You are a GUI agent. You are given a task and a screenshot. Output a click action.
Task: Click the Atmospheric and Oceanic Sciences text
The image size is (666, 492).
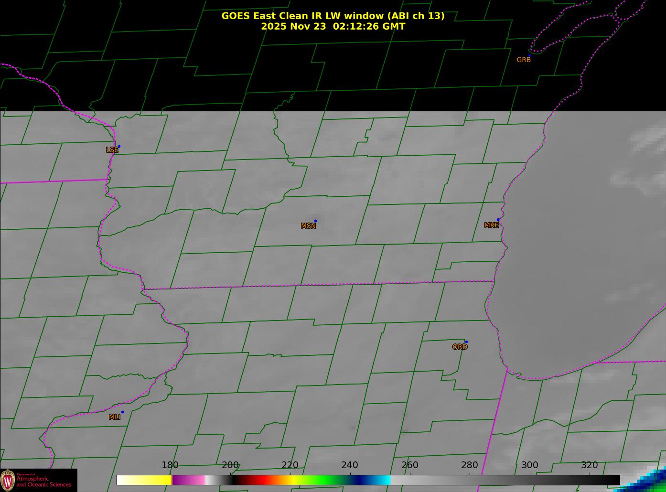point(44,481)
